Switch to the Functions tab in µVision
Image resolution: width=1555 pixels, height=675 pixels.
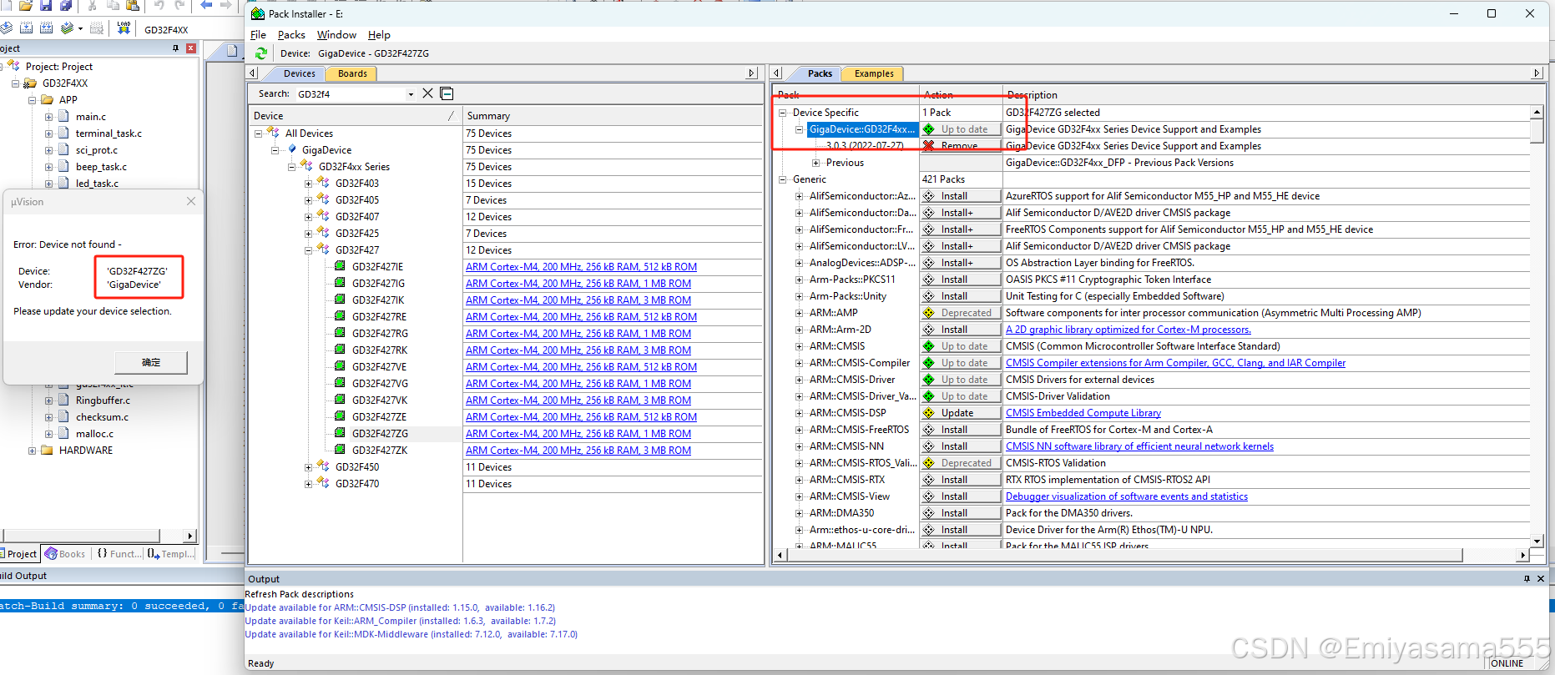[119, 553]
